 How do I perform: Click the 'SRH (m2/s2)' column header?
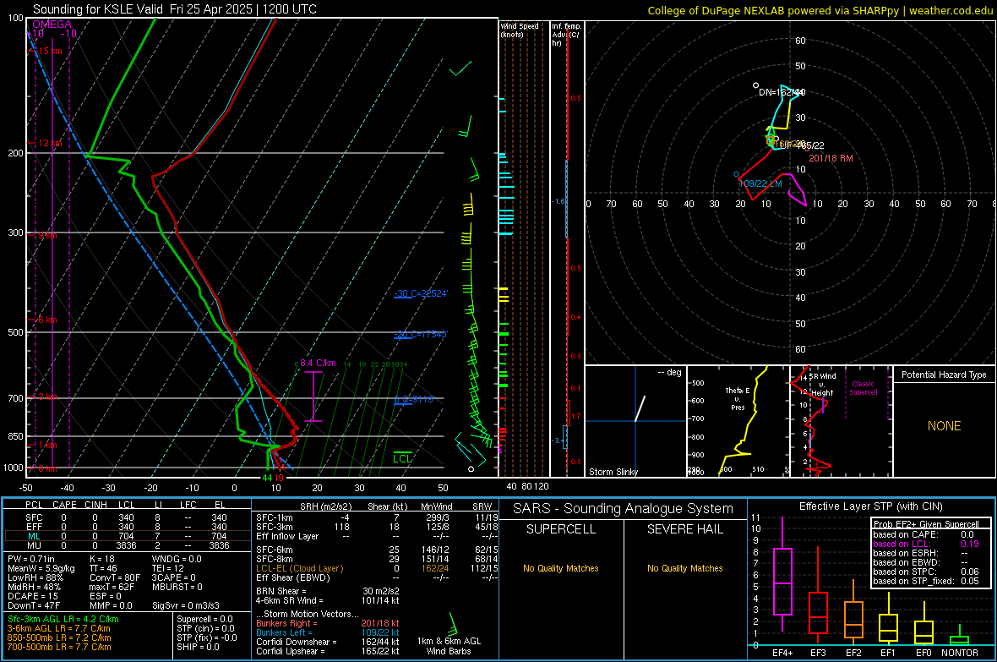tap(325, 506)
